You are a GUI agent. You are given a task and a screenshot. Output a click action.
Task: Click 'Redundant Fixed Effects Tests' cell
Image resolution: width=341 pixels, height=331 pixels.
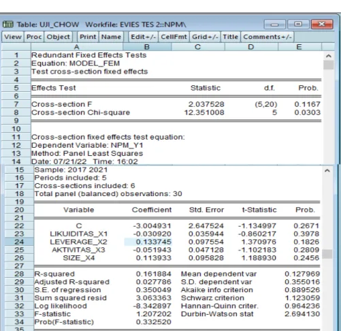(x=88, y=55)
